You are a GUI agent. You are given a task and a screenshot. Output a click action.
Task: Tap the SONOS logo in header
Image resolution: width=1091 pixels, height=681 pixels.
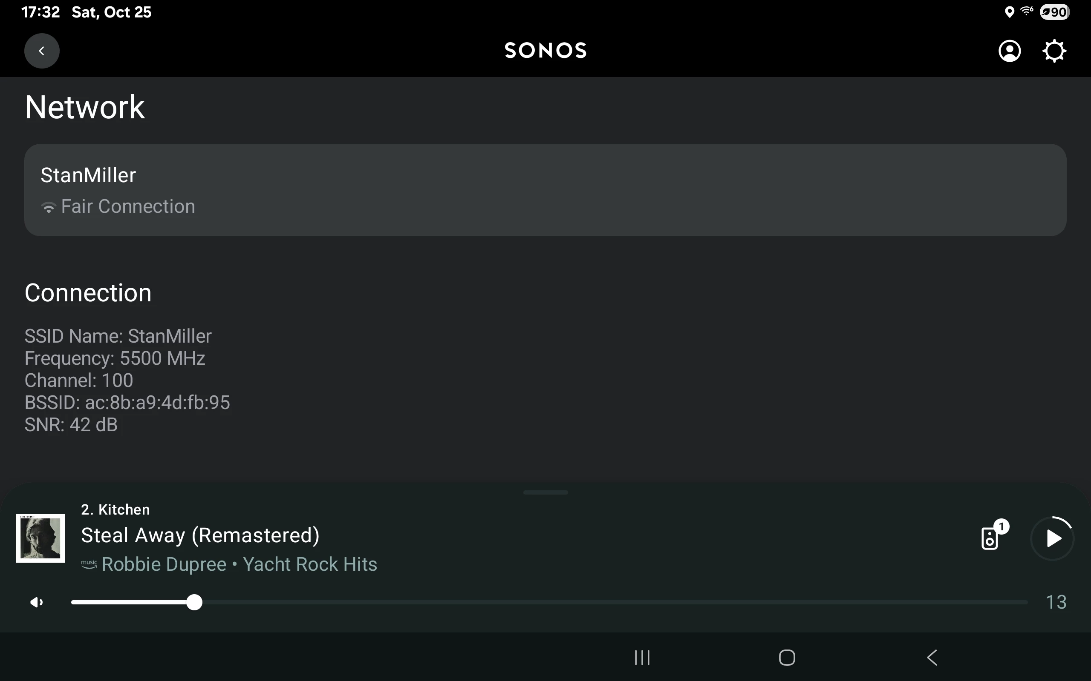click(545, 51)
